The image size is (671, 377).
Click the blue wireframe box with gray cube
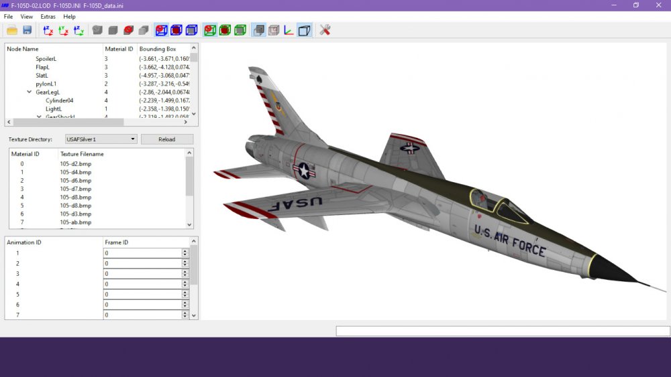click(x=192, y=30)
